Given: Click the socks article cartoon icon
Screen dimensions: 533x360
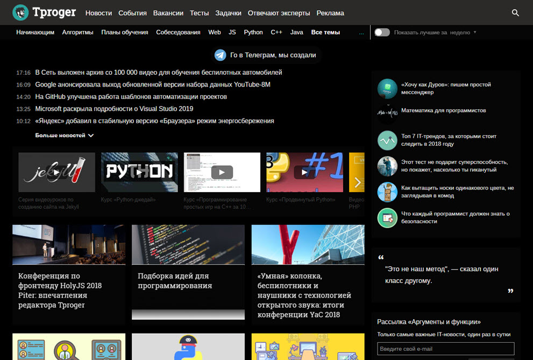Looking at the screenshot, I should [387, 192].
